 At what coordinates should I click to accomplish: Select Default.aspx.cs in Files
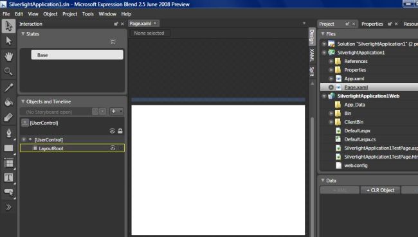[359, 139]
